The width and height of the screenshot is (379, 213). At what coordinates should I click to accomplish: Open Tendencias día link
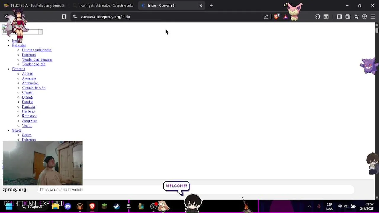click(33, 64)
